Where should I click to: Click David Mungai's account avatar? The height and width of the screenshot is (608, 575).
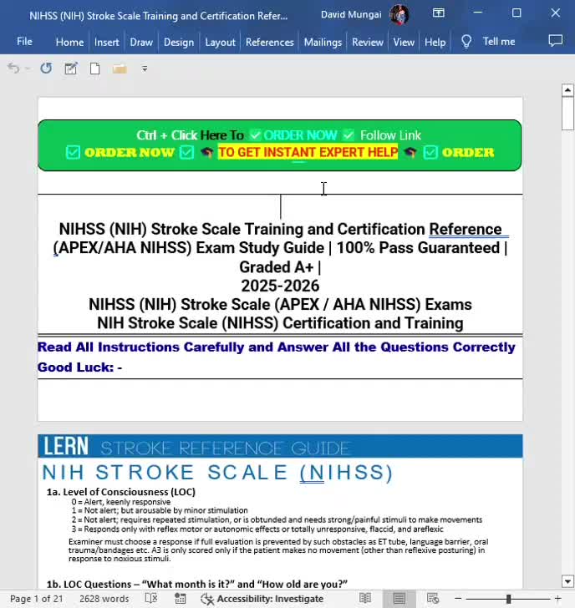pos(399,15)
